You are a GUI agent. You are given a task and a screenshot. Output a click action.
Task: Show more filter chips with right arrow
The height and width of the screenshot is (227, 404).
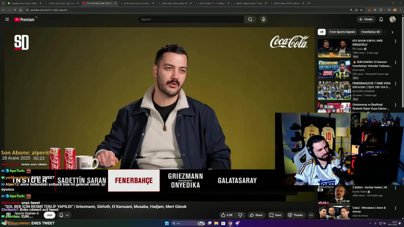(x=392, y=32)
